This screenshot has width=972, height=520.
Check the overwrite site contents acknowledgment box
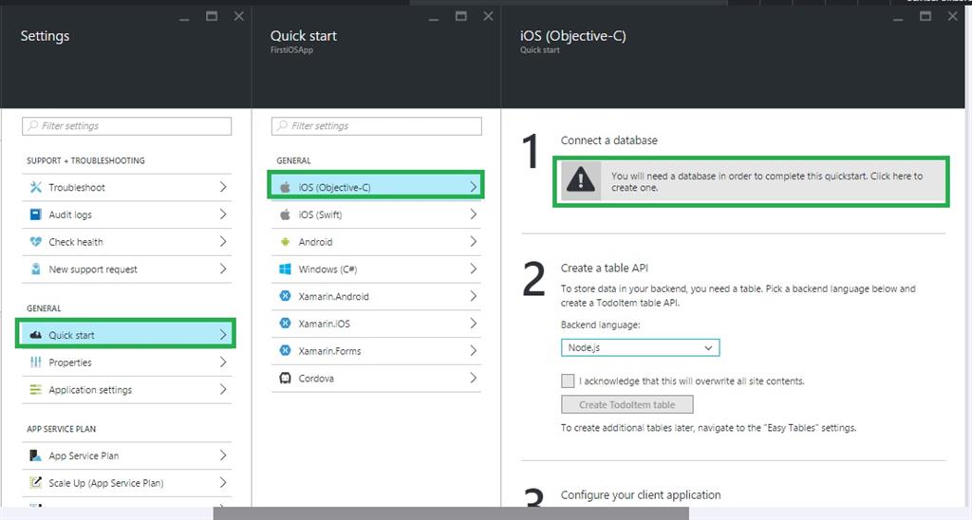[568, 381]
